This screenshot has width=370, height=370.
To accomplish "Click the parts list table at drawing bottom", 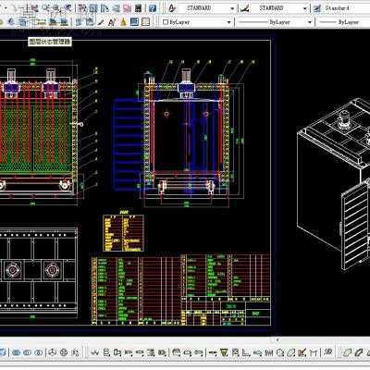I will [x=181, y=290].
